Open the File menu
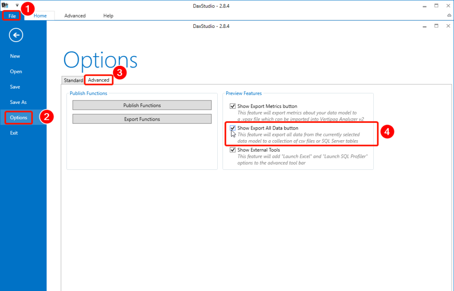Image resolution: width=454 pixels, height=291 pixels. [x=12, y=16]
